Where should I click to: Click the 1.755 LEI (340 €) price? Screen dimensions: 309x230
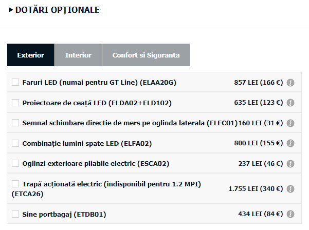click(x=256, y=189)
